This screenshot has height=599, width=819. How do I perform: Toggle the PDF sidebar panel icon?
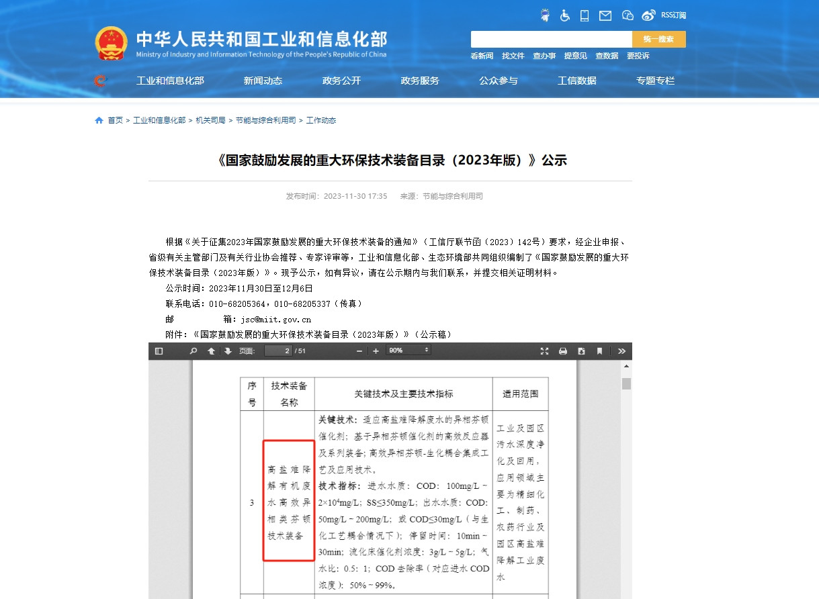pos(159,350)
